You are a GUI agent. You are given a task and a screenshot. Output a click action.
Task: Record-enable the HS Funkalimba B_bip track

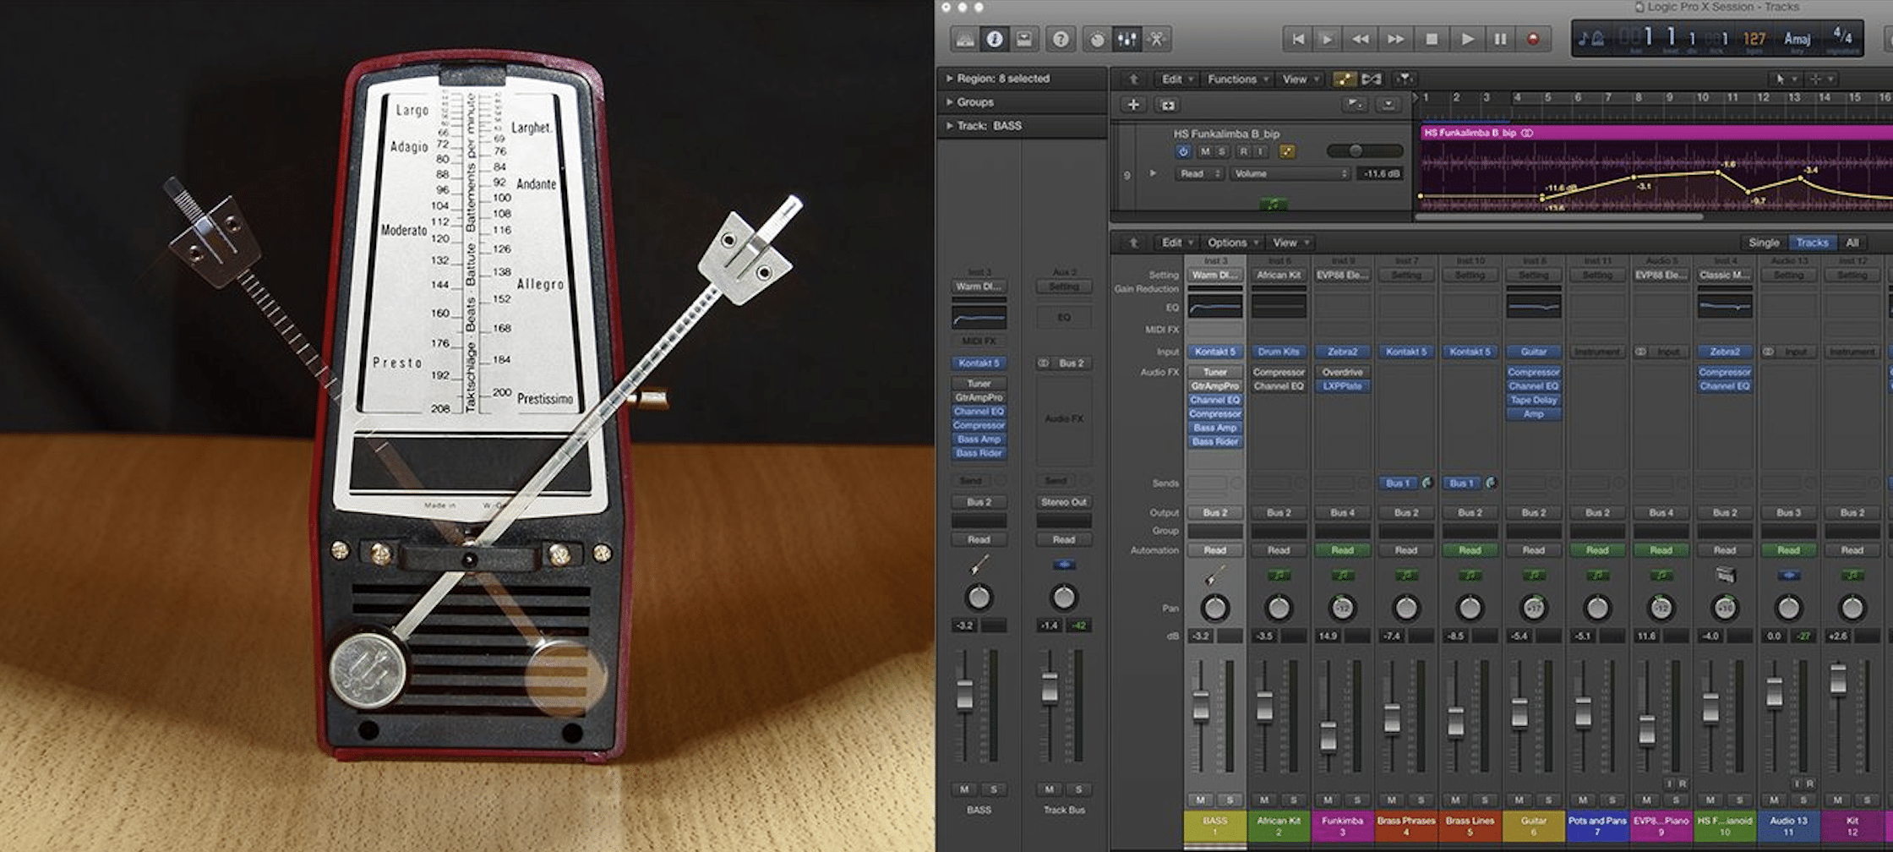(x=1243, y=151)
